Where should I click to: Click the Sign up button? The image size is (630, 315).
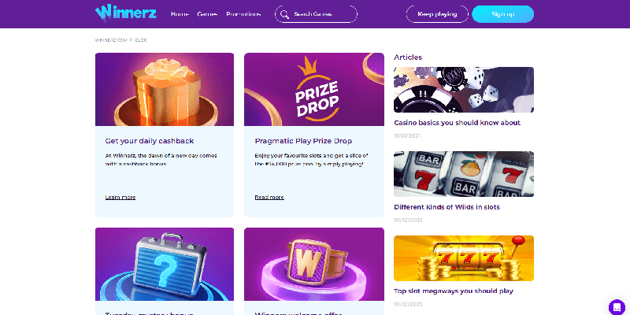point(502,14)
